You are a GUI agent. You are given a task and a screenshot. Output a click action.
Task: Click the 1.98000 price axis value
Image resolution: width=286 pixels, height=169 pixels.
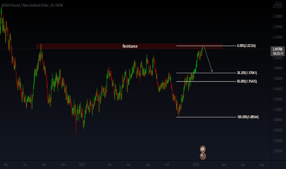(277, 68)
